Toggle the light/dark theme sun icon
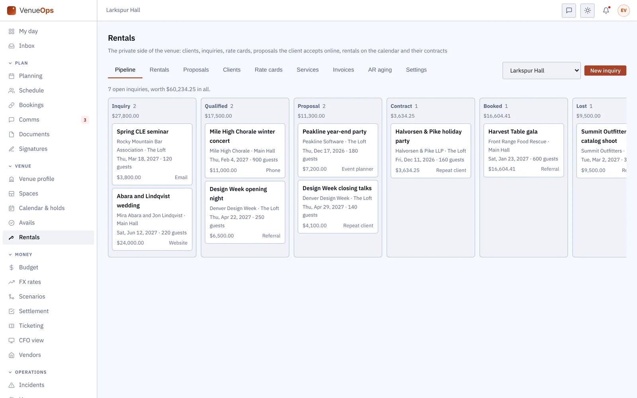This screenshot has height=398, width=637. pos(588,10)
